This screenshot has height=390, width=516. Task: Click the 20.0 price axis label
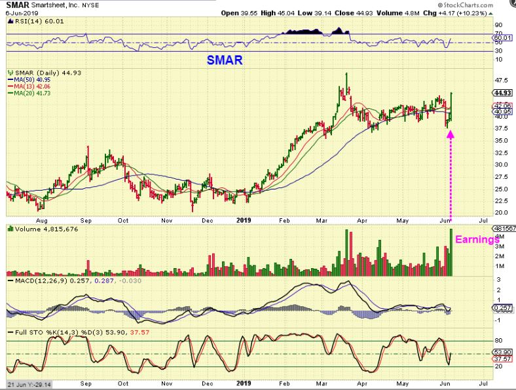[501, 212]
